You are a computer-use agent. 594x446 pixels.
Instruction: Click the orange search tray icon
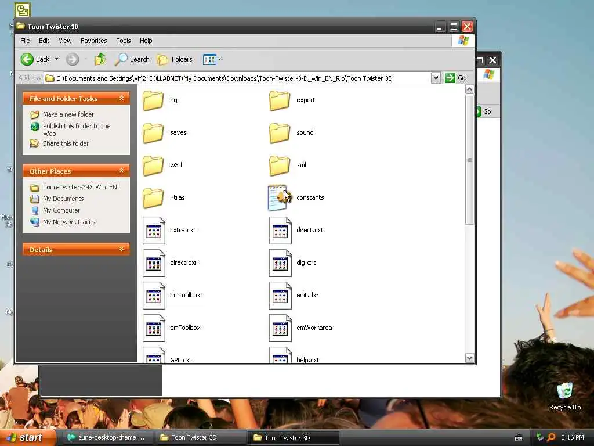click(551, 438)
